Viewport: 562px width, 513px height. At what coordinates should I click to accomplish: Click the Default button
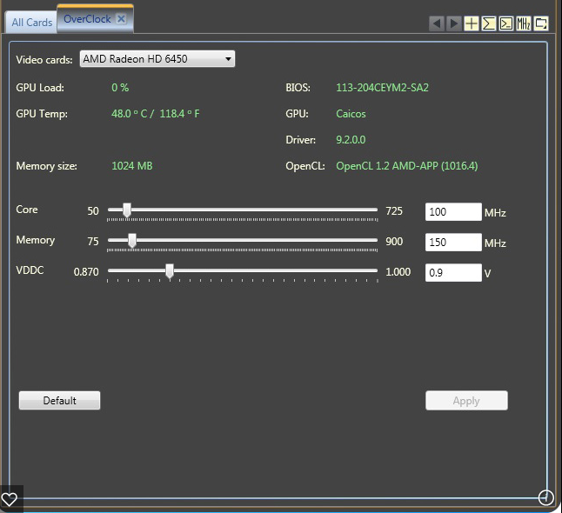click(x=59, y=400)
